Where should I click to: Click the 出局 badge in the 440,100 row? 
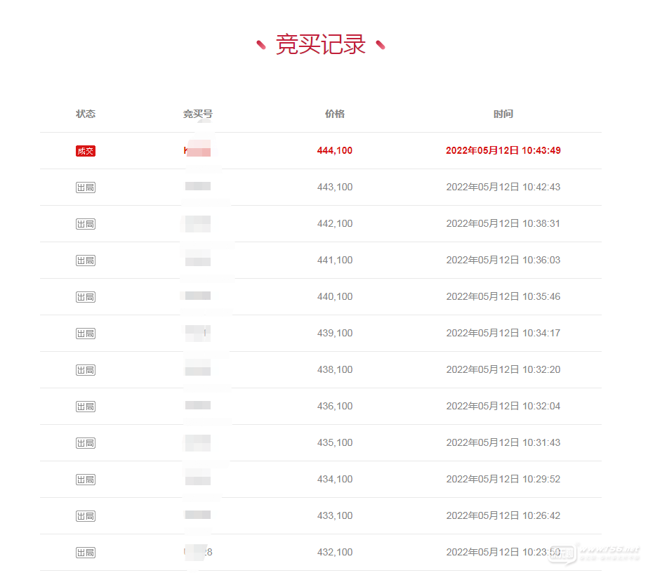[x=86, y=297]
